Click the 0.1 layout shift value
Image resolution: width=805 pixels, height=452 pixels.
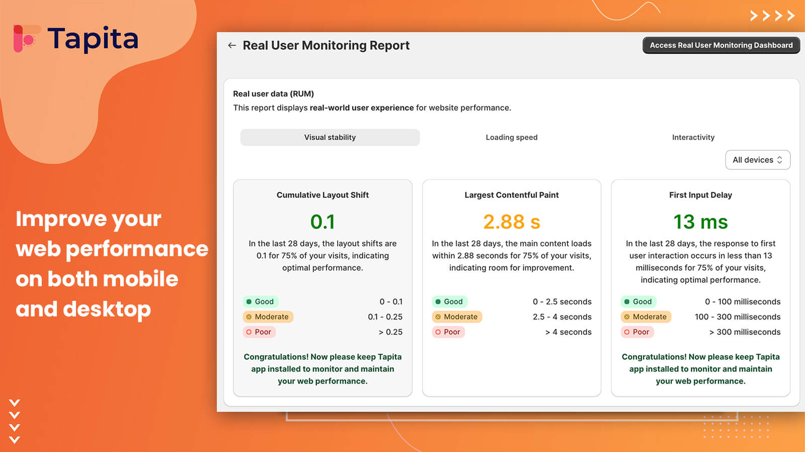(x=323, y=221)
